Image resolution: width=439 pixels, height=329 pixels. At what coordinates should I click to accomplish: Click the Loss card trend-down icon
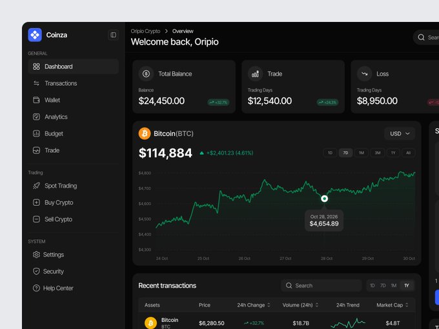[x=364, y=74]
